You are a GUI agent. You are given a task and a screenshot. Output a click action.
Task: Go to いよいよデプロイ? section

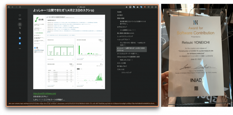coord(123,39)
